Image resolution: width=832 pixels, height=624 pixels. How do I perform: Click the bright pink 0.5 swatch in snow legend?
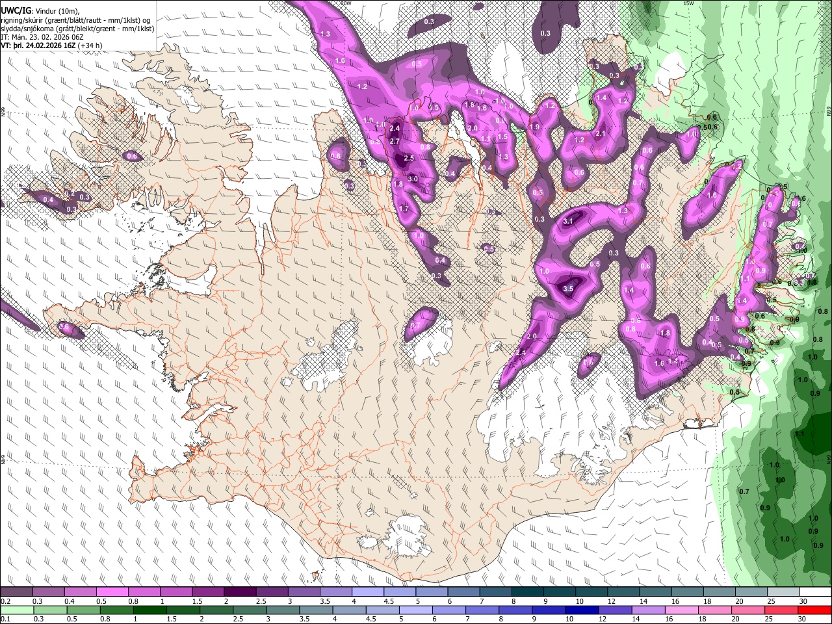pyautogui.click(x=112, y=592)
